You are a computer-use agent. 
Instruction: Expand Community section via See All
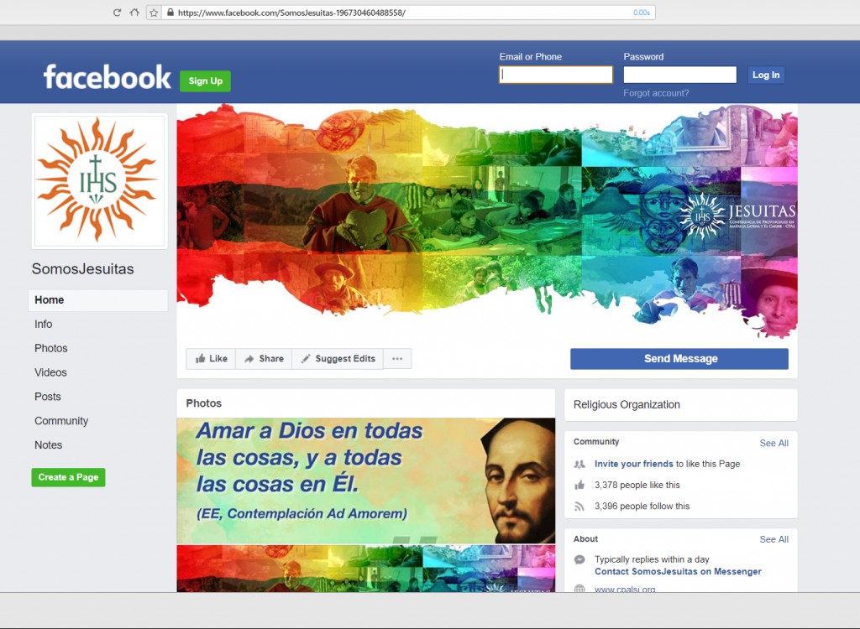[x=773, y=443]
